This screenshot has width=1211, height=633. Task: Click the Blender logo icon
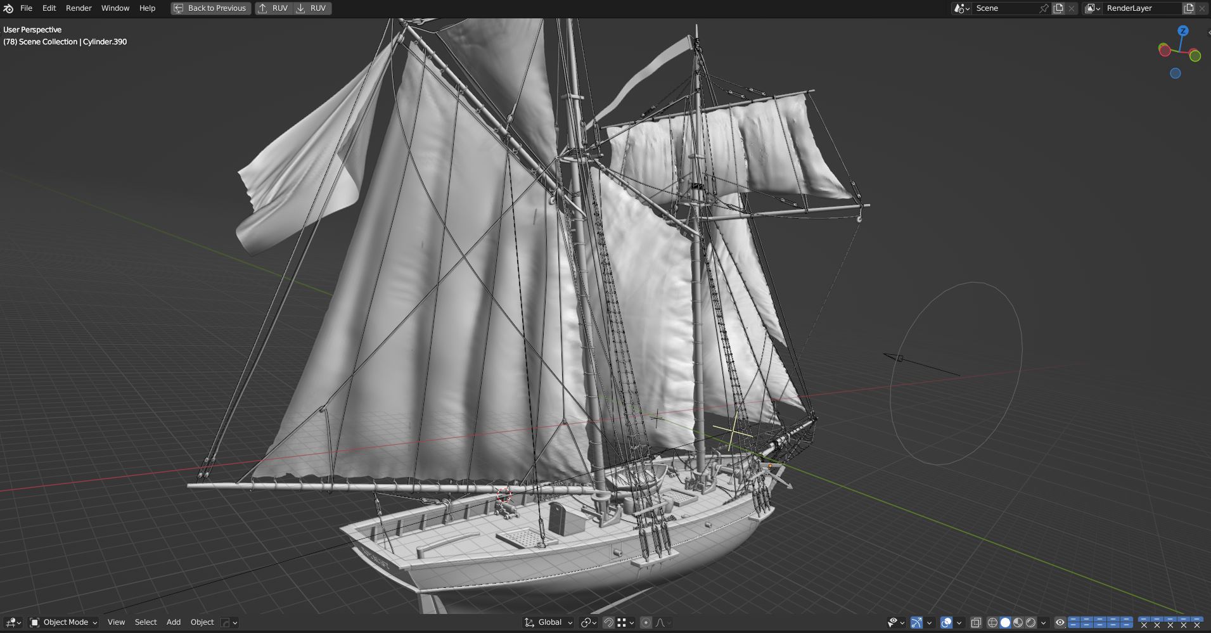[8, 8]
